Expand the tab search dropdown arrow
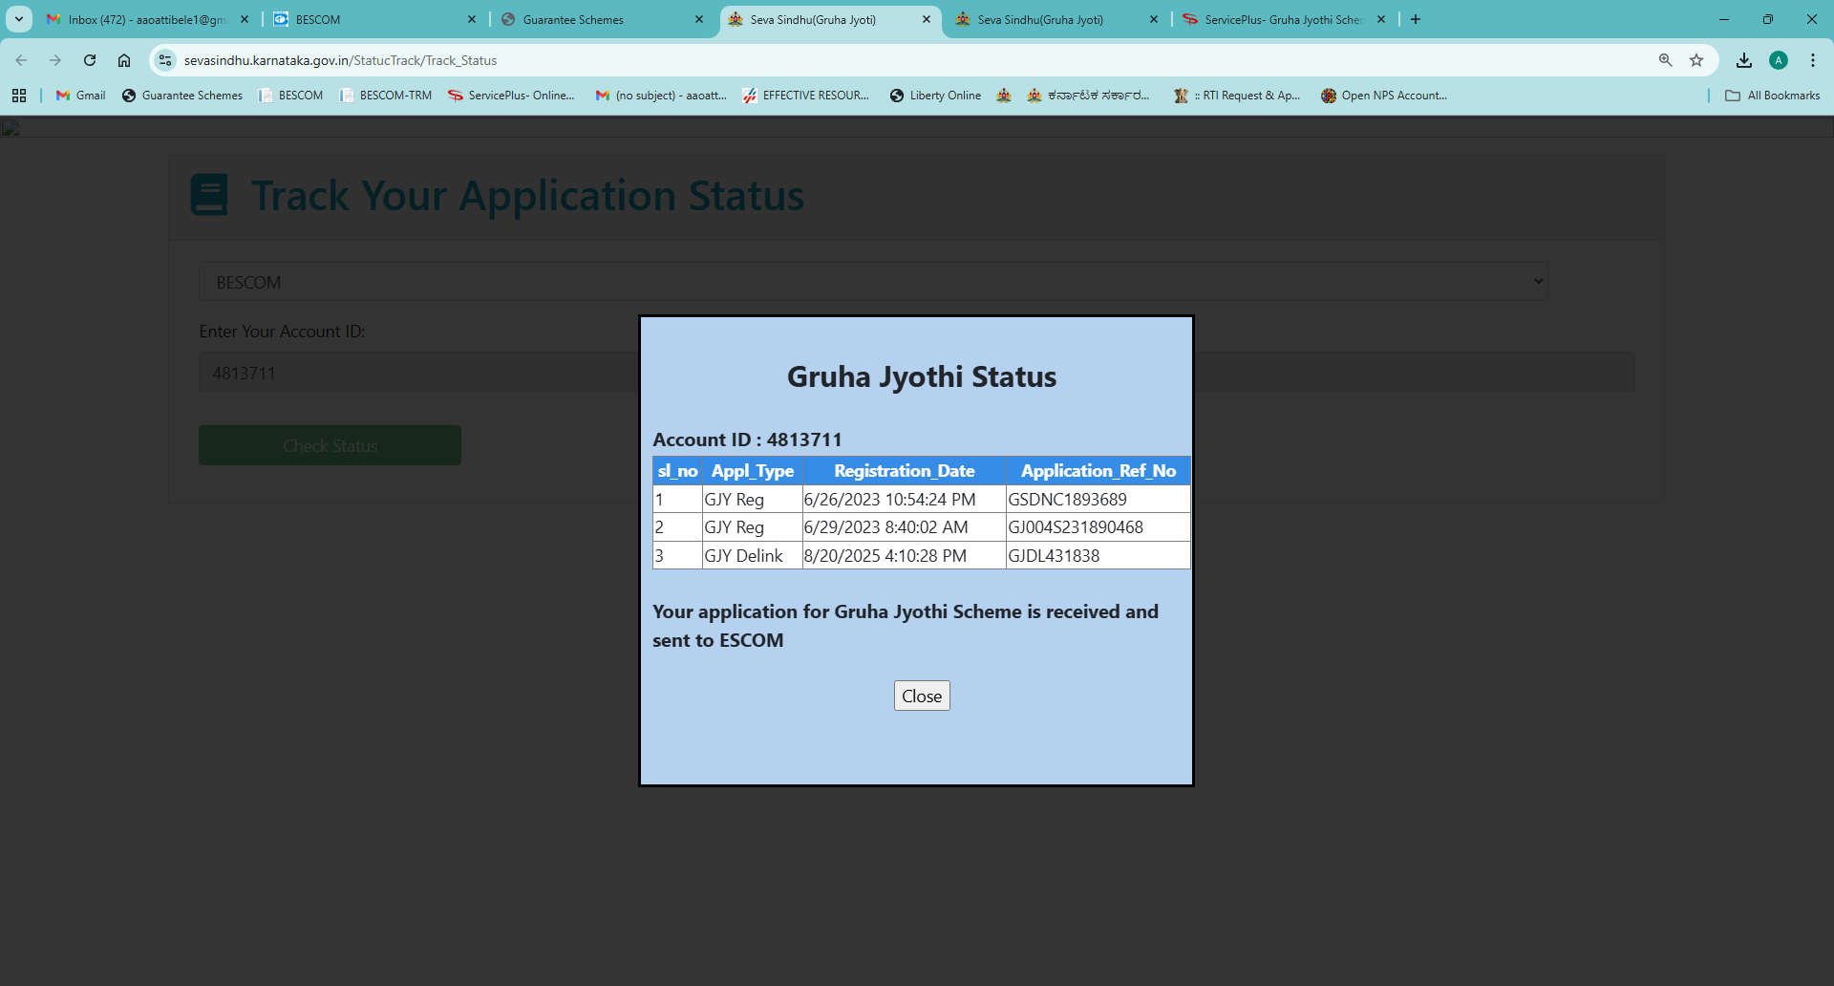 [18, 19]
